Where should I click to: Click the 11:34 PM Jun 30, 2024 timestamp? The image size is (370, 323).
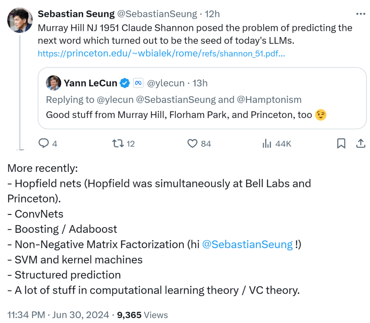[58, 315]
